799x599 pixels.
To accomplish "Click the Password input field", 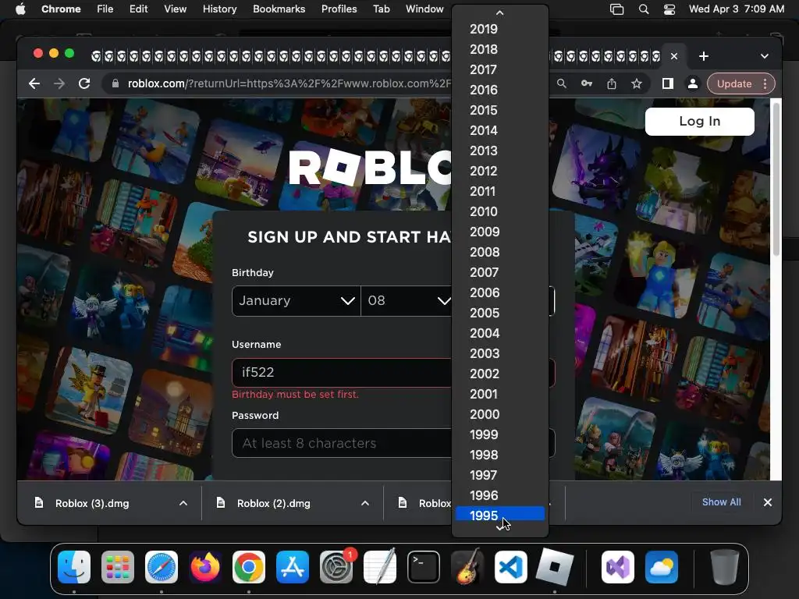I will (342, 443).
